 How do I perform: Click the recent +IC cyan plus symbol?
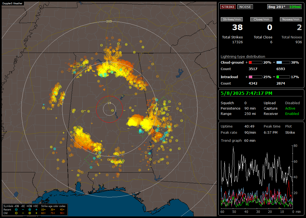(x=36, y=210)
